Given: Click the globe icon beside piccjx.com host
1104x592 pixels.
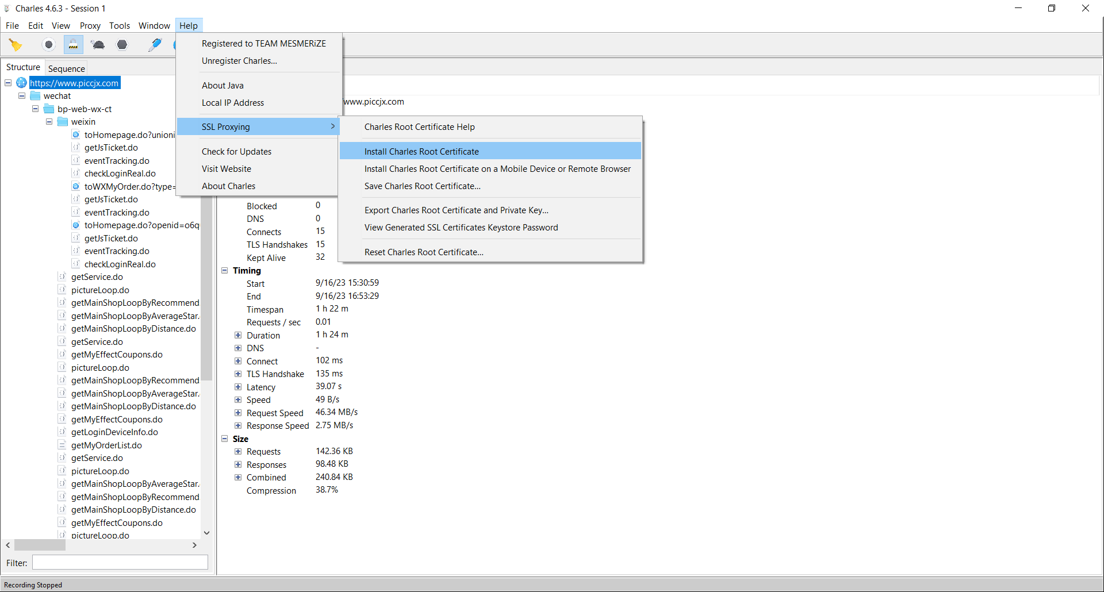Looking at the screenshot, I should pos(22,83).
